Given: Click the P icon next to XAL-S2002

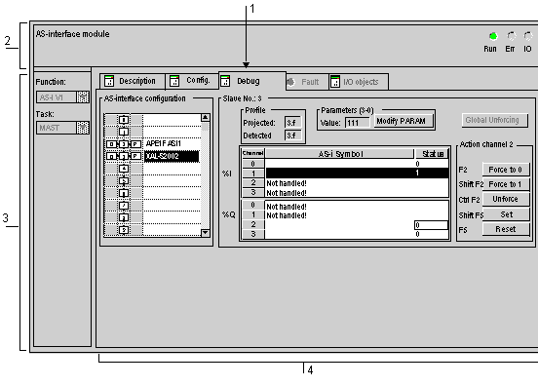Looking at the screenshot, I should [x=135, y=157].
